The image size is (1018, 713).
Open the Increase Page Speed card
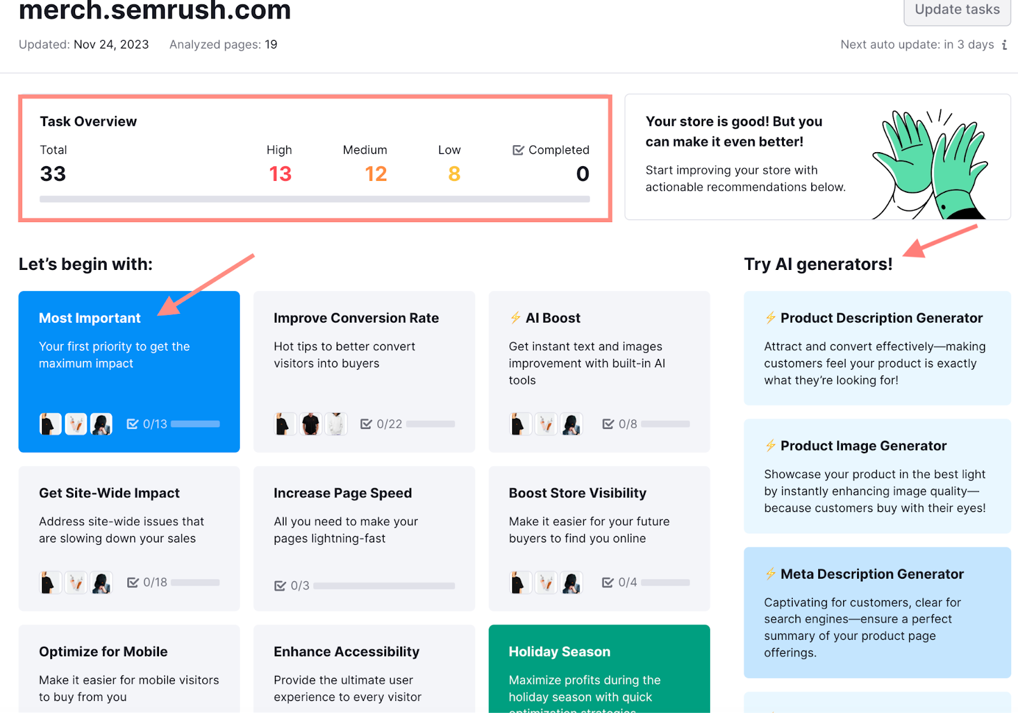pos(364,538)
